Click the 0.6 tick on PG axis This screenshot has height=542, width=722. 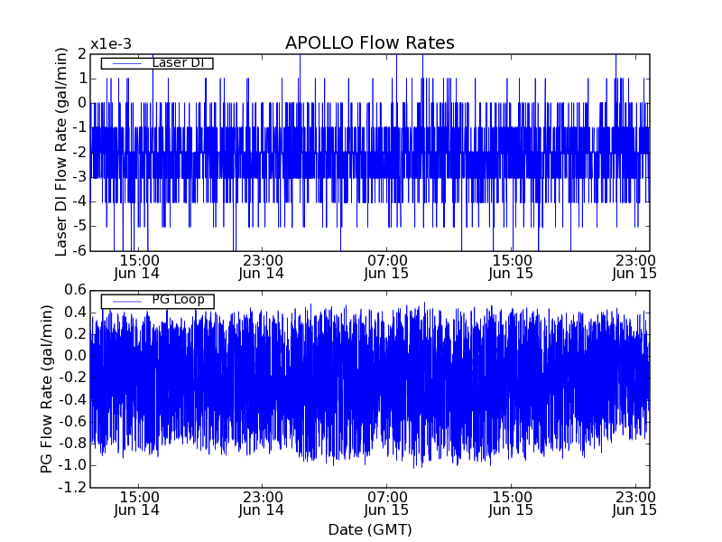74,290
